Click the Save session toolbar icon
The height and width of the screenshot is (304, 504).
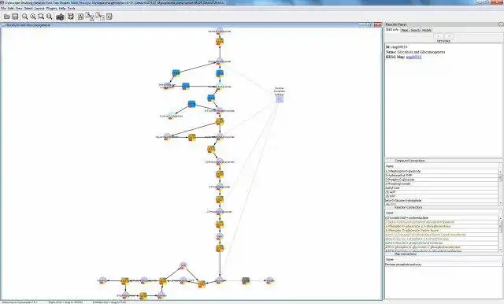tap(15, 17)
